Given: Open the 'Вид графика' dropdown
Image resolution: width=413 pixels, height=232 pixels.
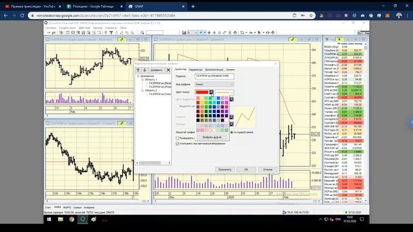Looking at the screenshot, I should coord(214,84).
